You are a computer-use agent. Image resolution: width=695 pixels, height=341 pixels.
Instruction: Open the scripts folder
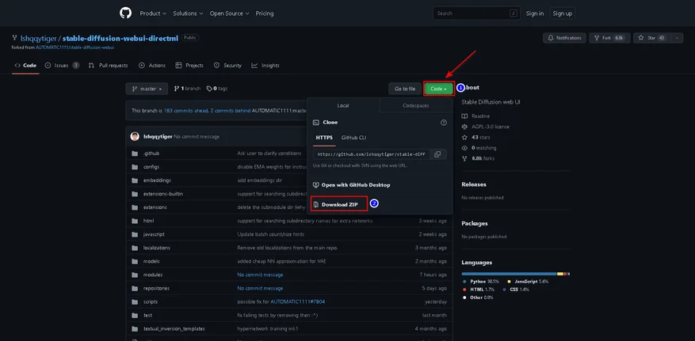151,301
